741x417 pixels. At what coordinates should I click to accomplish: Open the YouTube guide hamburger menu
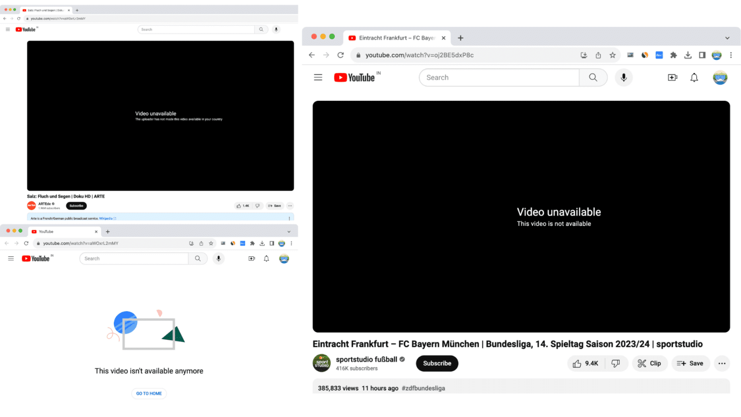click(318, 77)
